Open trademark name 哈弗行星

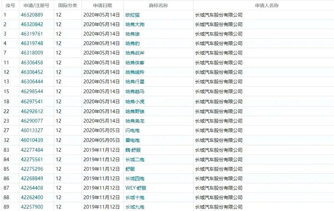click(135, 82)
